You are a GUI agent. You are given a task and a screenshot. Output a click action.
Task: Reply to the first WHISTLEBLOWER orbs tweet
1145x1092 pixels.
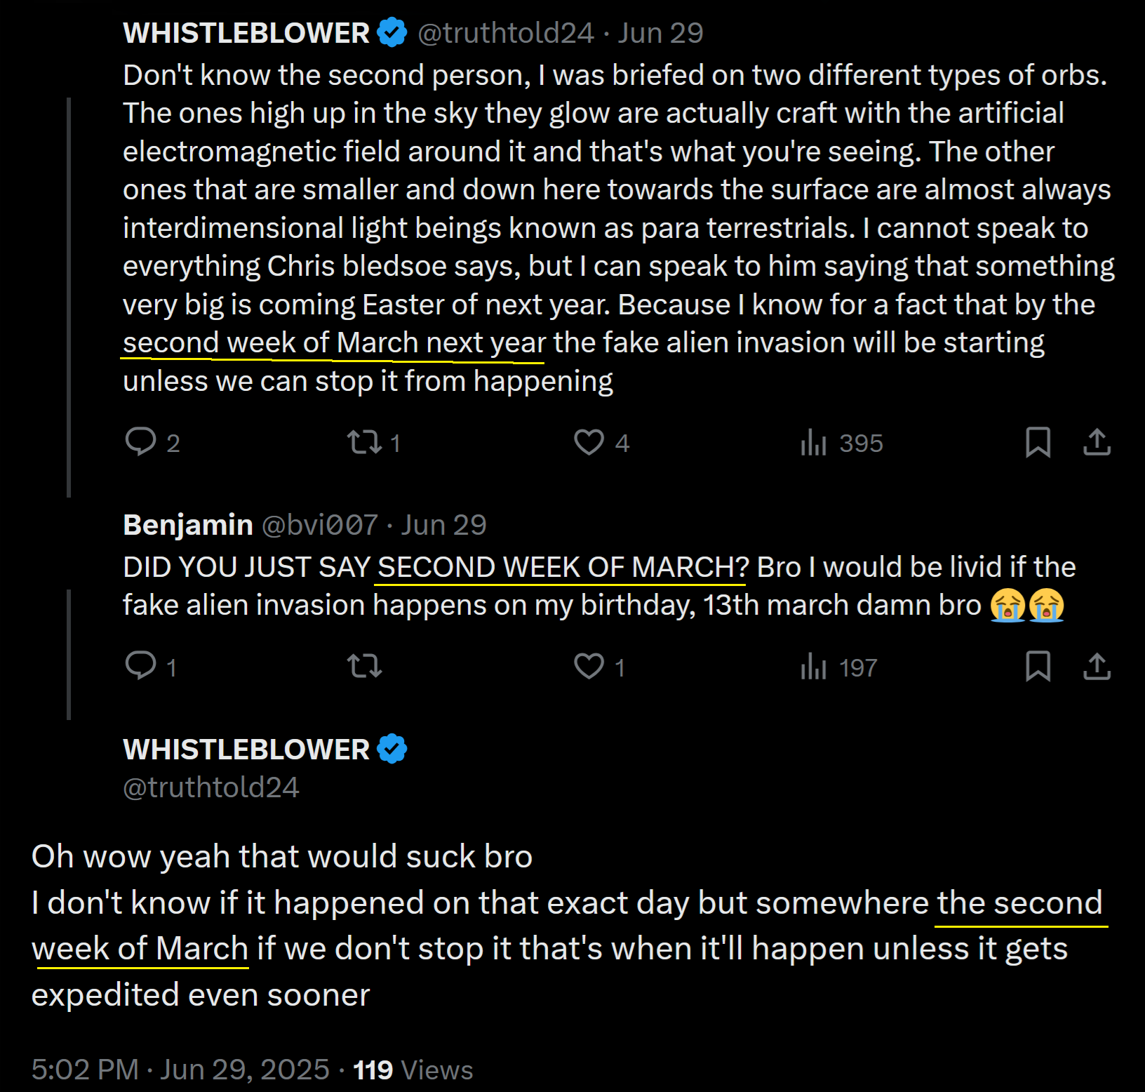(x=141, y=442)
